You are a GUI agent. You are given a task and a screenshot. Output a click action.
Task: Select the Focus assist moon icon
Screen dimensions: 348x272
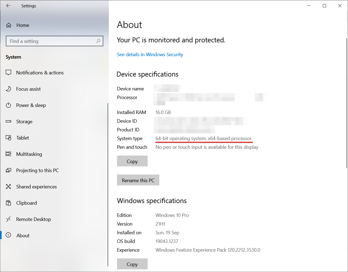[x=8, y=89]
